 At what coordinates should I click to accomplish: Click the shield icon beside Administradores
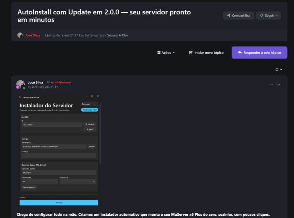48,82
